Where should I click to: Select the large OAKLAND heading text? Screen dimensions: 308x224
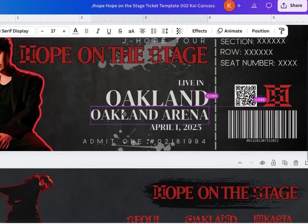[157, 98]
